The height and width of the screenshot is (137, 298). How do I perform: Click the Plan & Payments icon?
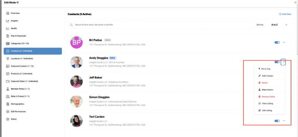tap(8, 36)
